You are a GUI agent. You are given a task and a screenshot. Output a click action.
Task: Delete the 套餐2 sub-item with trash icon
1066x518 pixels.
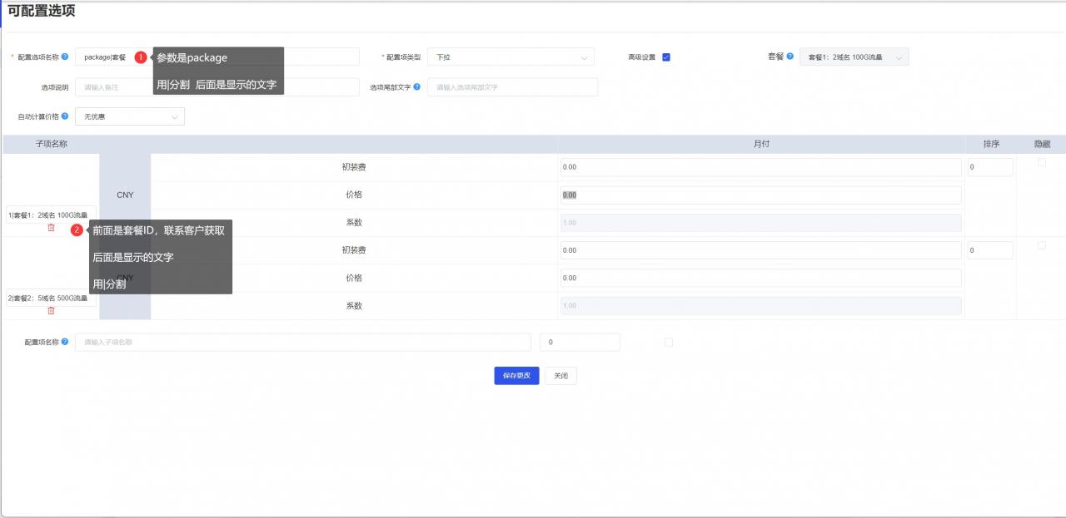click(x=51, y=310)
